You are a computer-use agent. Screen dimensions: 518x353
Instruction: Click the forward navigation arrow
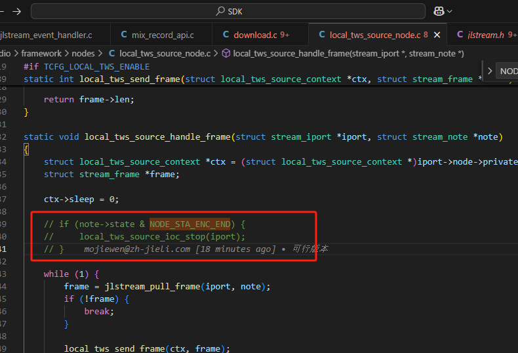[17, 12]
